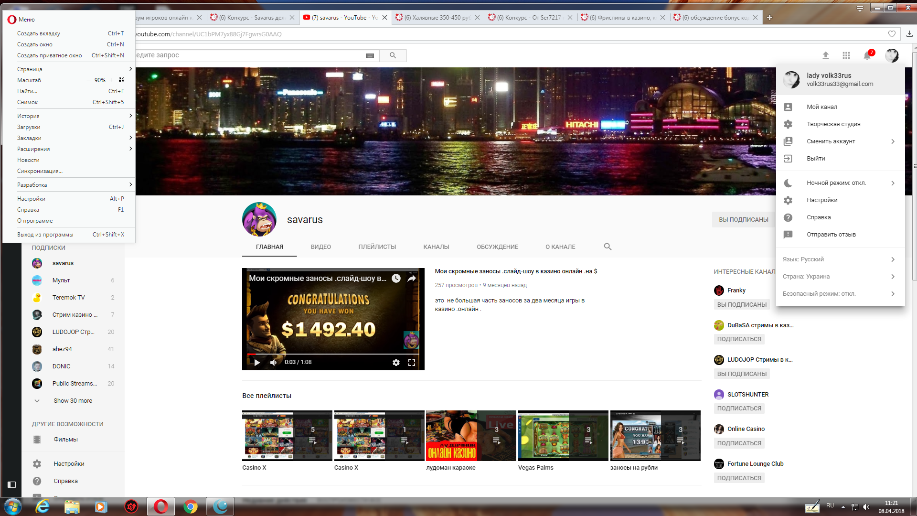Screen dimensions: 917x516
Task: Click the channel search magnifier icon
Action: click(x=608, y=247)
